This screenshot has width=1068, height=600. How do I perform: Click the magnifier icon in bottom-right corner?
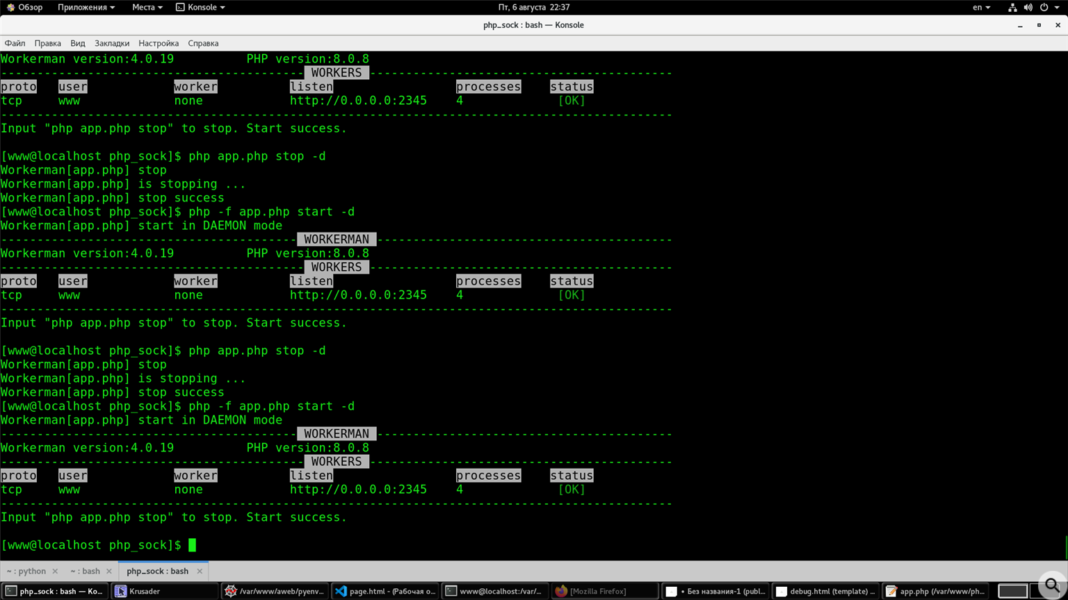[x=1053, y=585]
